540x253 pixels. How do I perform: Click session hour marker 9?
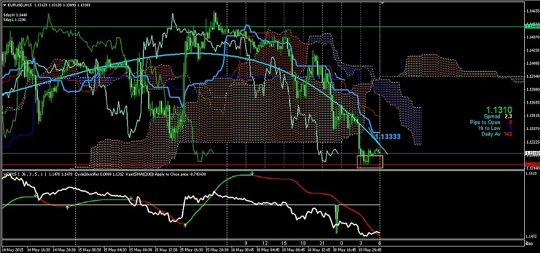pyautogui.click(x=246, y=242)
